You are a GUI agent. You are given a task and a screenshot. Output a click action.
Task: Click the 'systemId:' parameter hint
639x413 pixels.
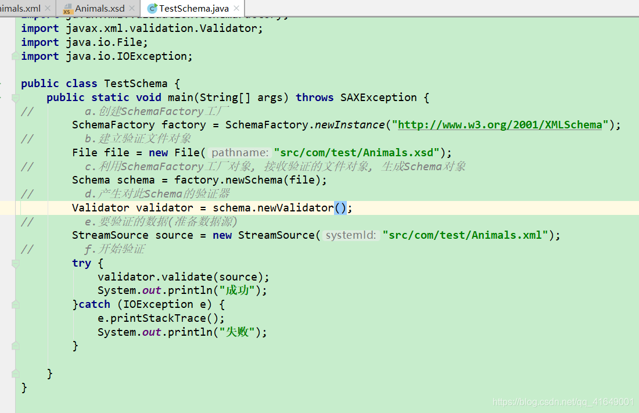coord(351,235)
